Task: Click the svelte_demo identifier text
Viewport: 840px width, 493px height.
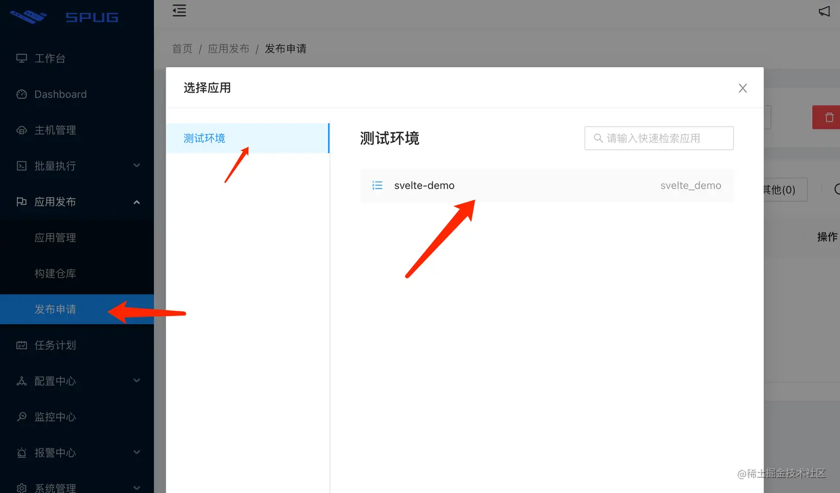Action: (691, 185)
